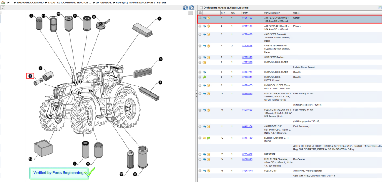Open table options icon at top right
This screenshot has width=382, height=182.
click(380, 8)
